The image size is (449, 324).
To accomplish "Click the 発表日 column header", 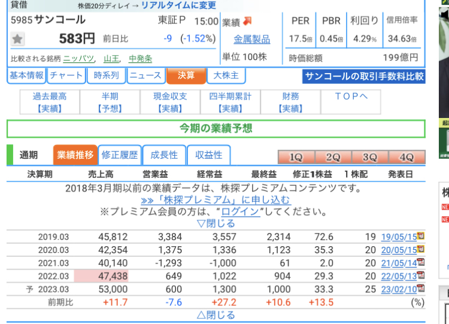I will point(401,174).
